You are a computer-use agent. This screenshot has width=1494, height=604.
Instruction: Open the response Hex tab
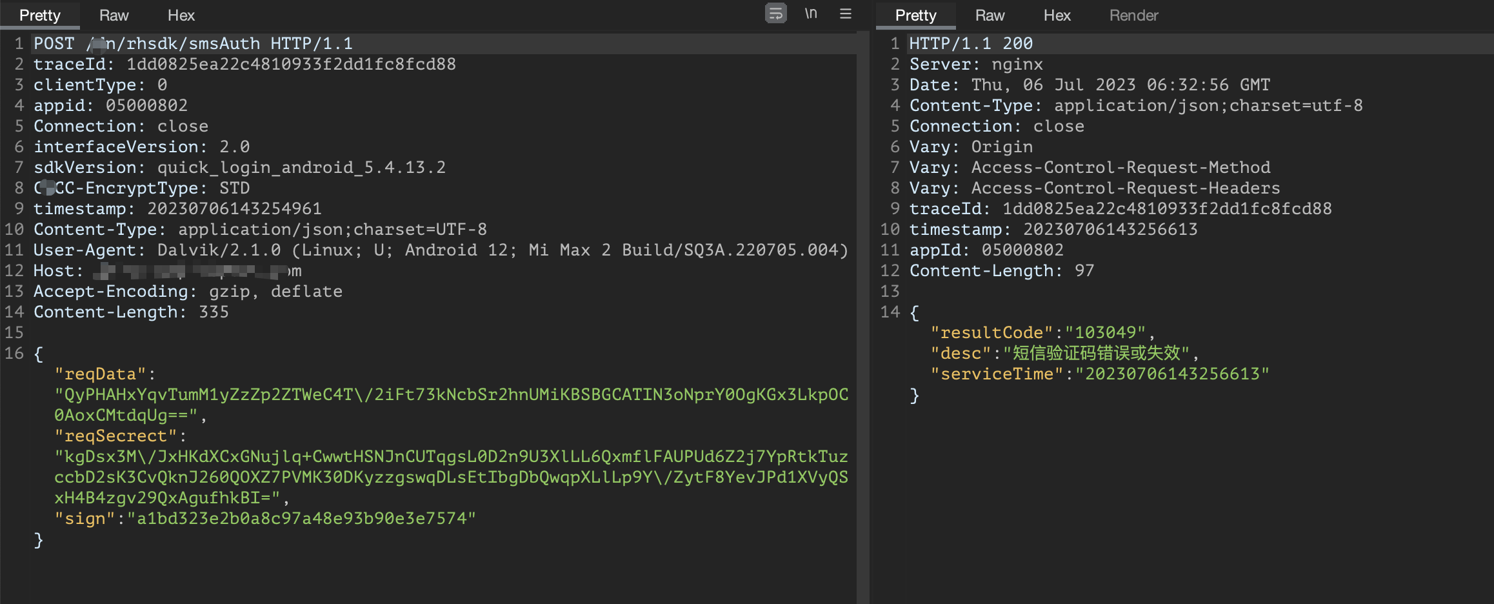[1057, 15]
